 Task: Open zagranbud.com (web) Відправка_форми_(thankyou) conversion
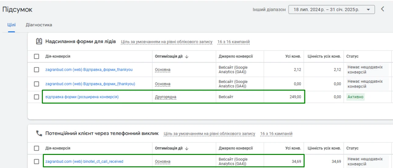coord(90,84)
